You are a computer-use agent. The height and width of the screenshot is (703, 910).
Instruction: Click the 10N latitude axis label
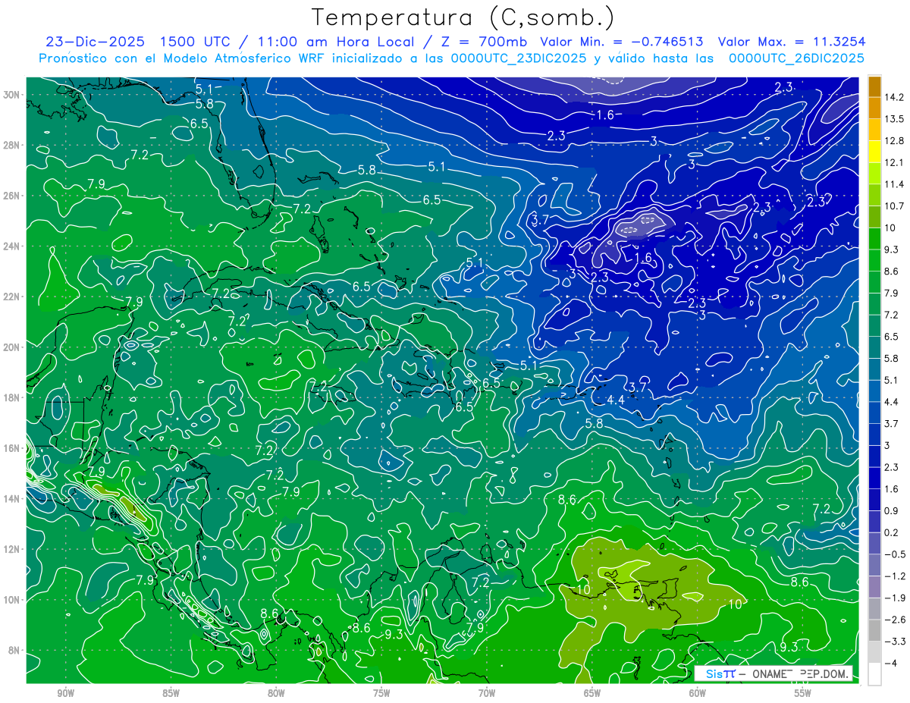[12, 599]
